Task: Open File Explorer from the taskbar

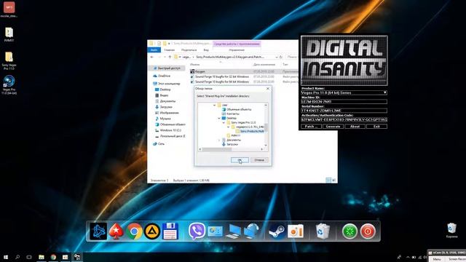Action: click(x=42, y=257)
